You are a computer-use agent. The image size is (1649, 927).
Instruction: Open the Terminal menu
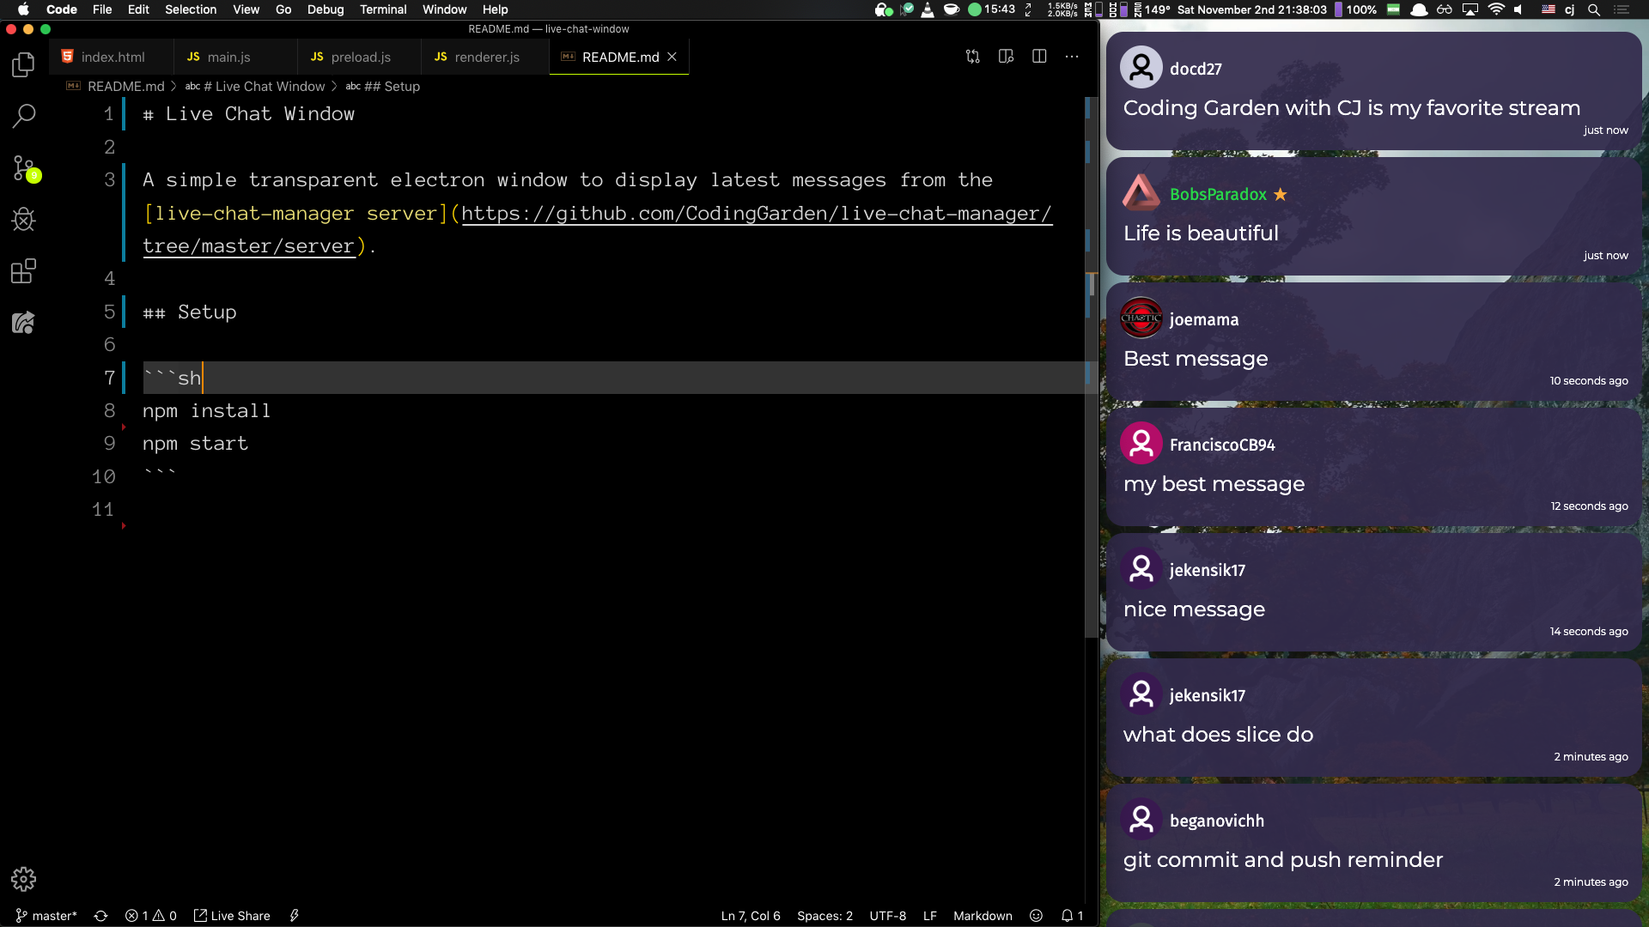(x=383, y=9)
